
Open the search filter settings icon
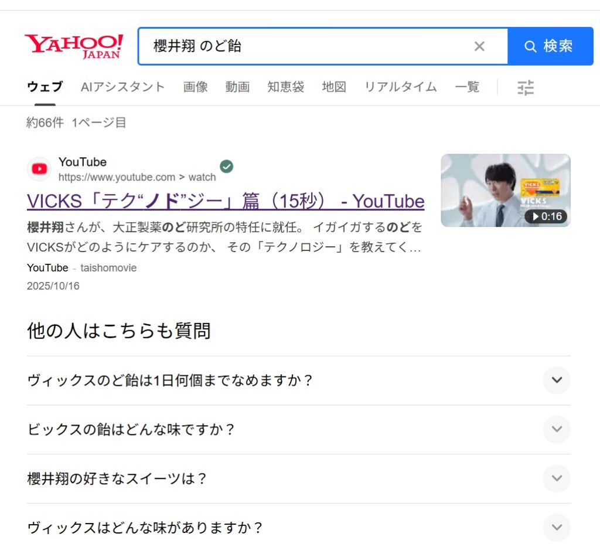tap(526, 87)
